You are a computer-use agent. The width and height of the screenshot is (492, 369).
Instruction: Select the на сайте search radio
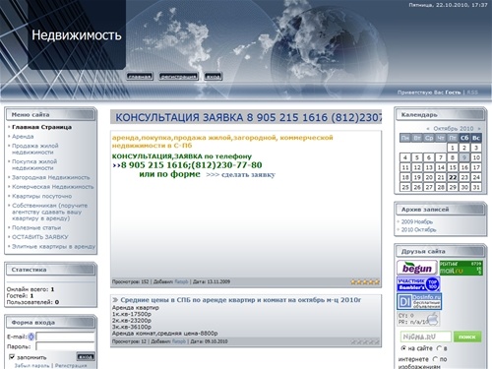tap(403, 348)
